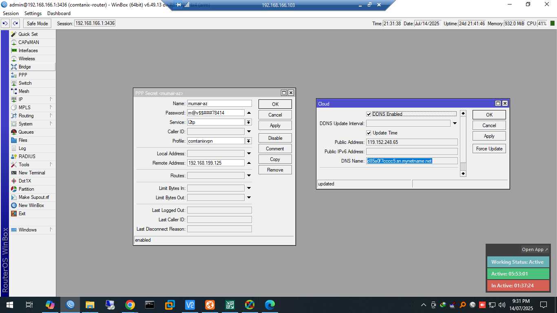Viewport: 557px width, 313px height.
Task: Click Apply in the Cloud dialog
Action: [x=489, y=136]
